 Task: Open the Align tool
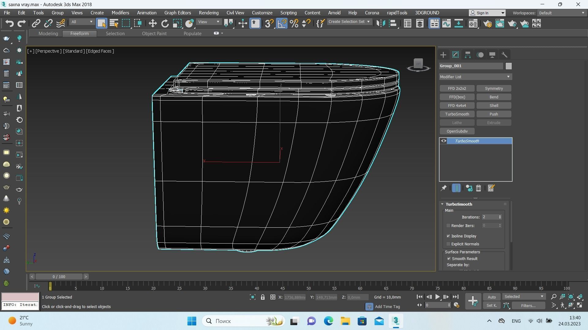point(393,24)
